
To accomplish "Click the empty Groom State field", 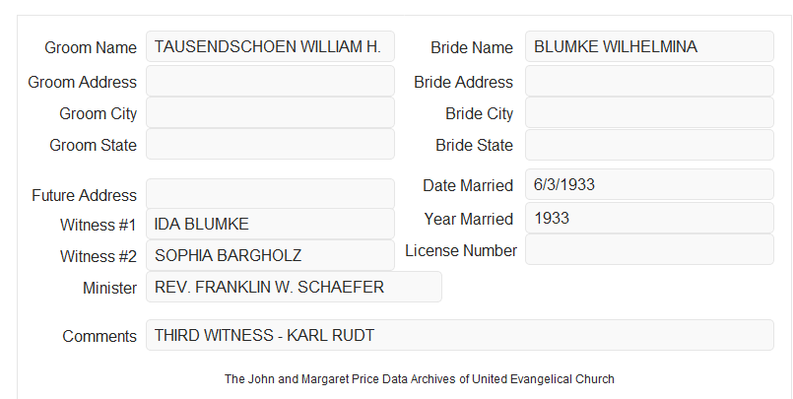I will [270, 144].
